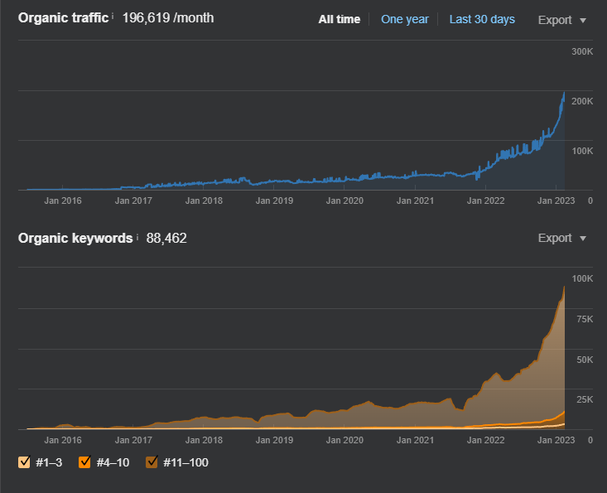Uncheck the #1–3 positions checkbox
Image resolution: width=607 pixels, height=493 pixels.
tap(24, 462)
